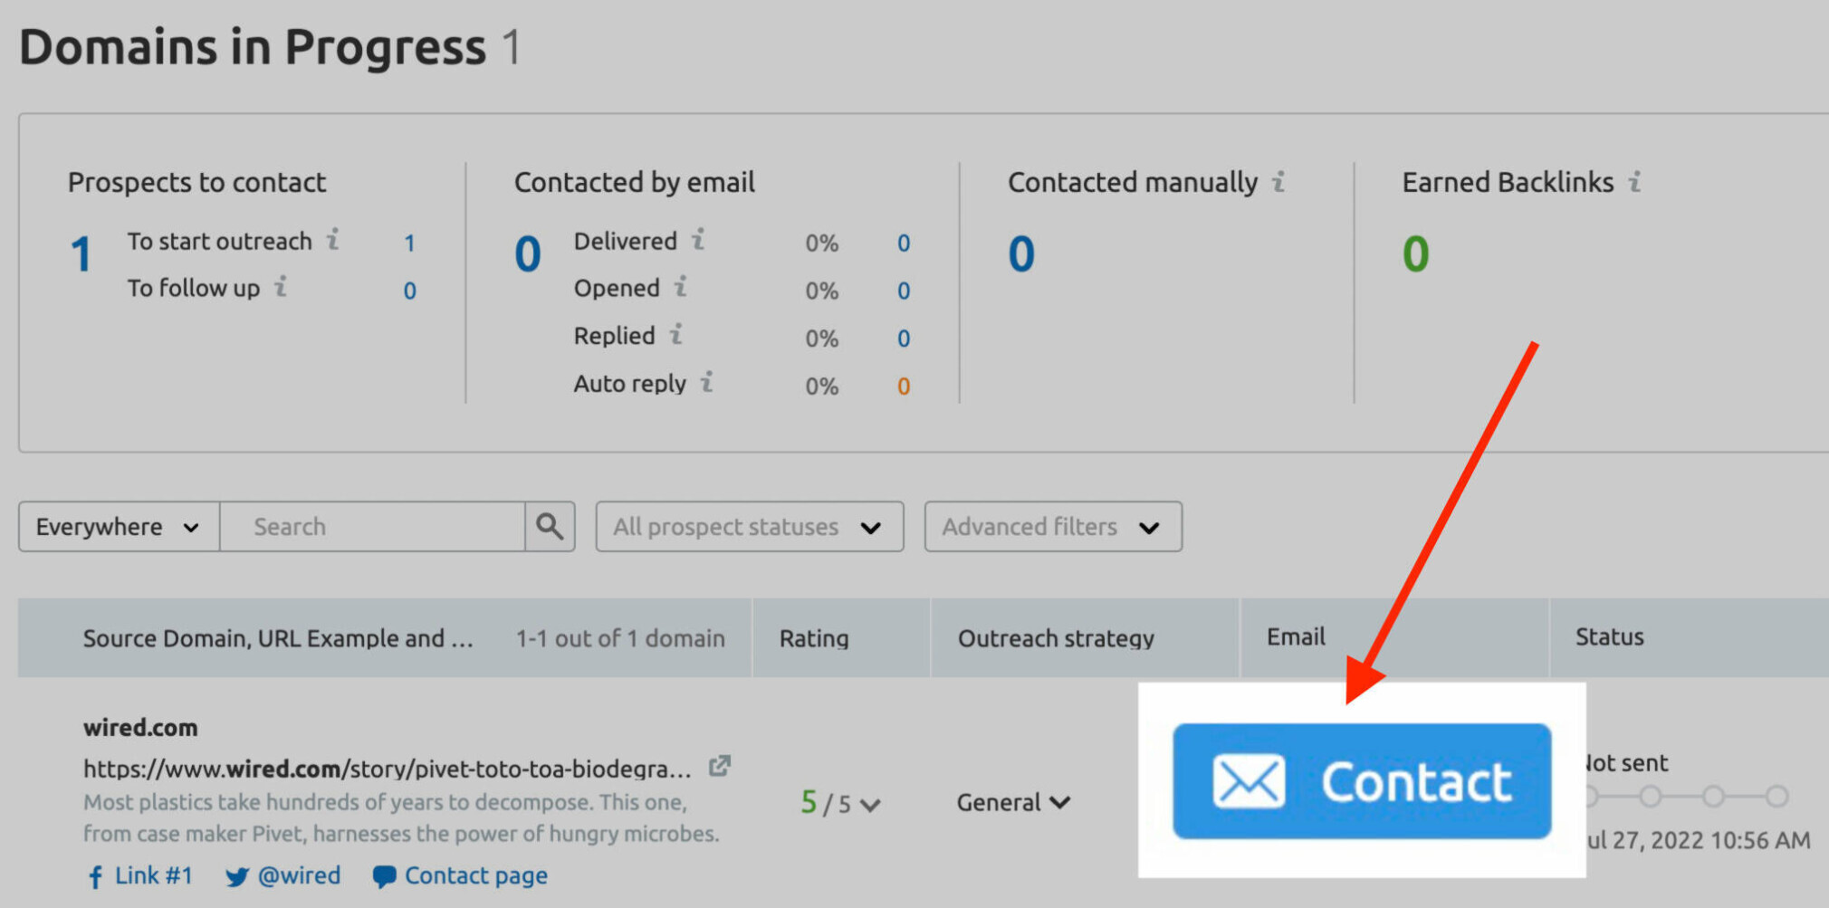Focus the Search input field
Screen dimensions: 1829x908
(x=372, y=526)
